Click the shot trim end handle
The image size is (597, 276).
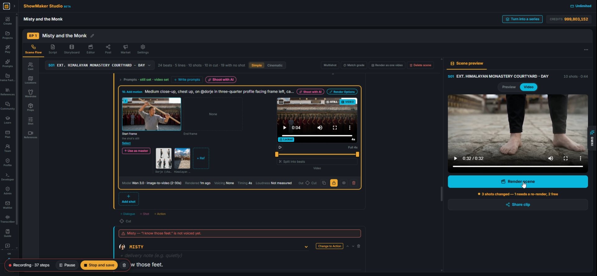click(x=357, y=154)
